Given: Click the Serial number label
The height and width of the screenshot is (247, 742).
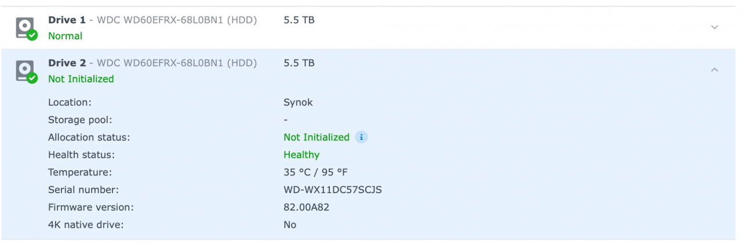Looking at the screenshot, I should [x=82, y=189].
